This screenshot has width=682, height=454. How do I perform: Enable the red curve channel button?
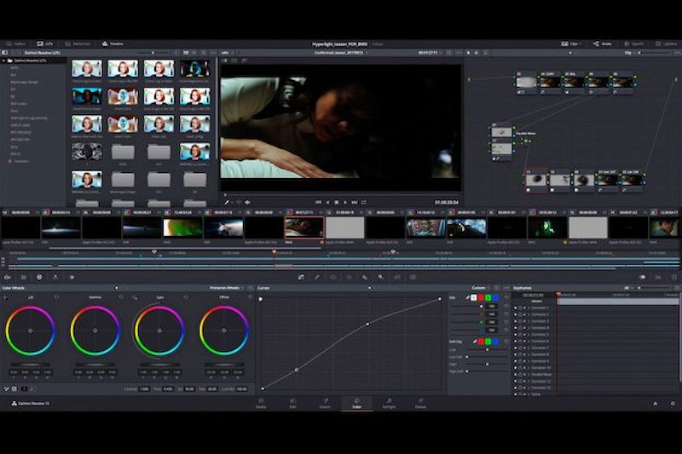pyautogui.click(x=481, y=297)
